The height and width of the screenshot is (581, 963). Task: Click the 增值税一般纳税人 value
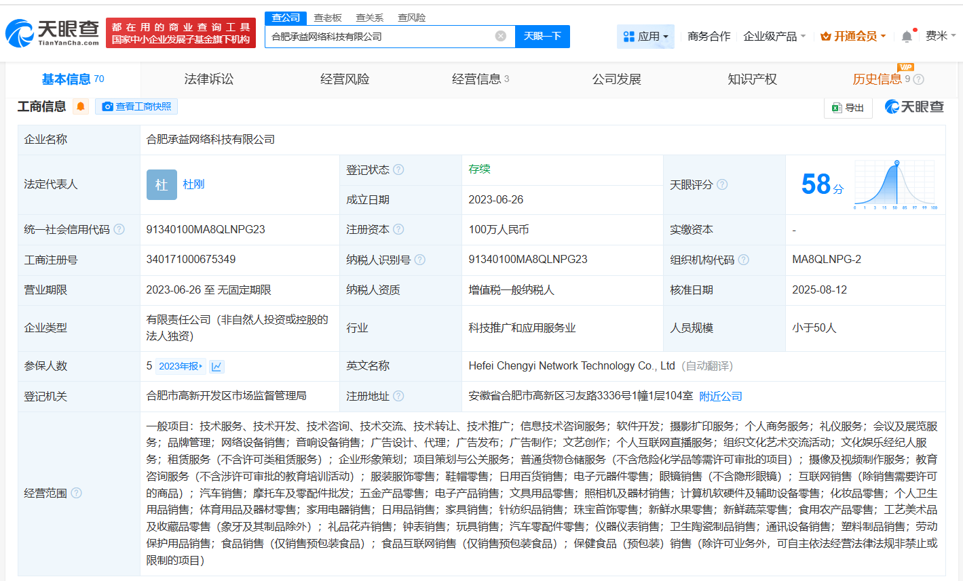[511, 289]
